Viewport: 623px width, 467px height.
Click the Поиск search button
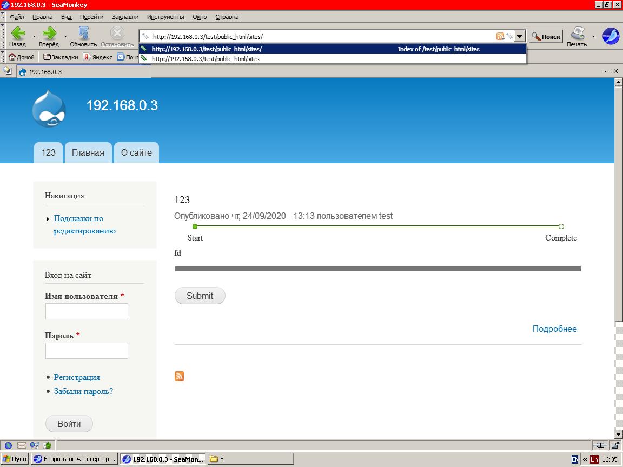[546, 37]
